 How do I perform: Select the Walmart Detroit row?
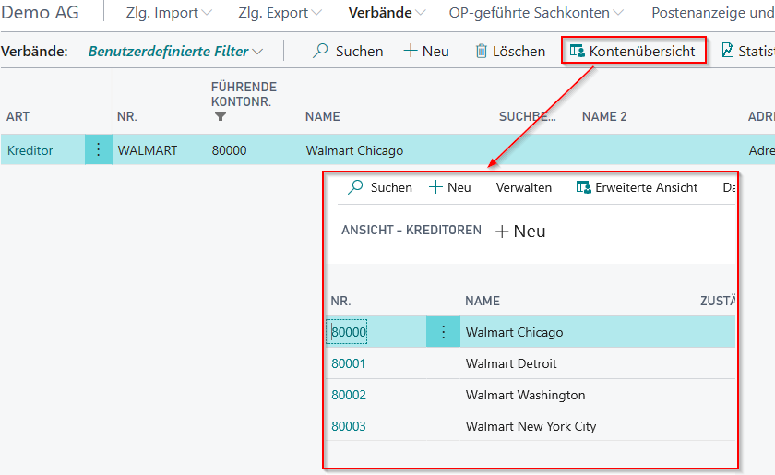point(531,363)
